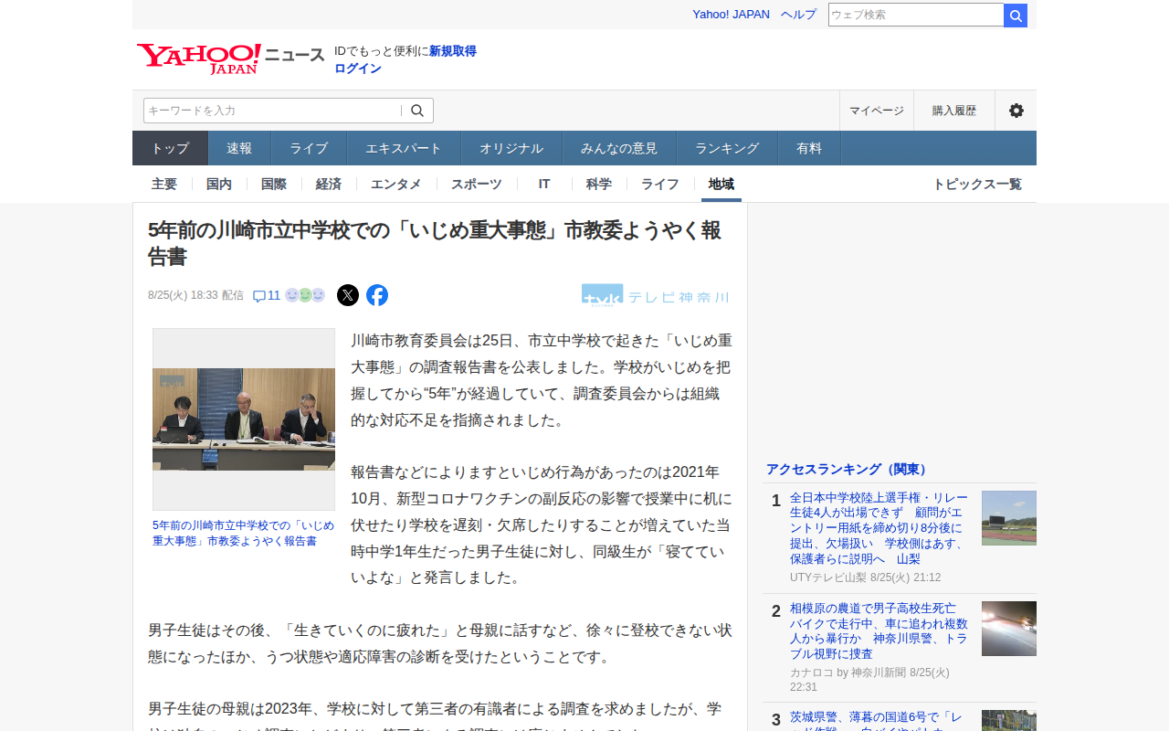
Task: Click the blue web search magnifier button
Action: 1016,16
